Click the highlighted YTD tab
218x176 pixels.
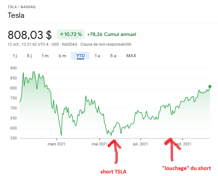[80, 56]
